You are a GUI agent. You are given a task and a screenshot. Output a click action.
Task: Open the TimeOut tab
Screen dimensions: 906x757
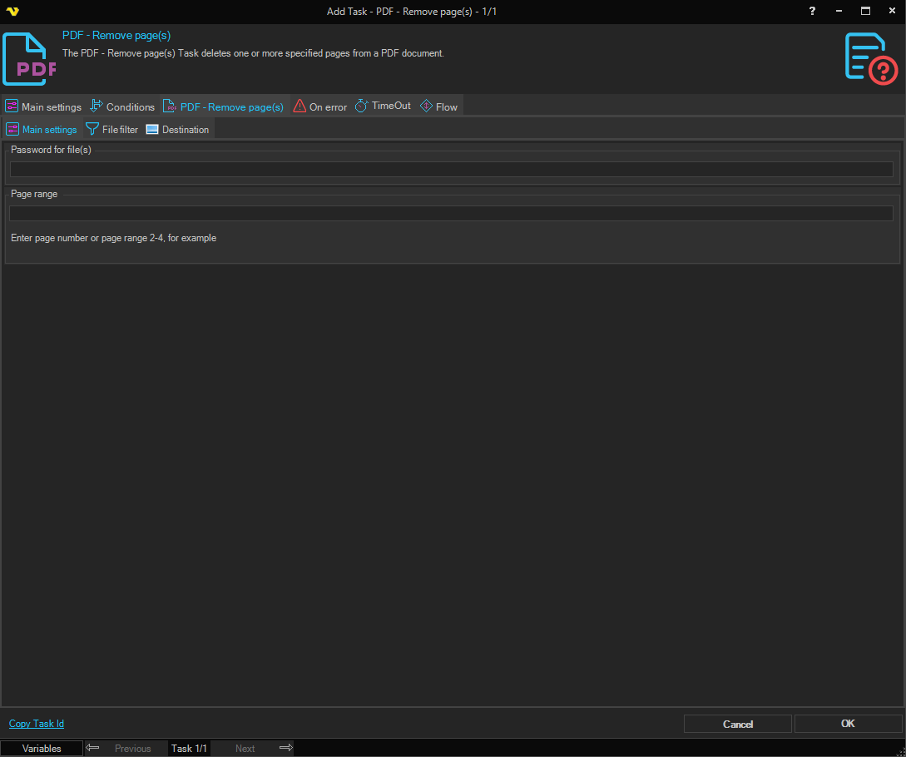[383, 106]
